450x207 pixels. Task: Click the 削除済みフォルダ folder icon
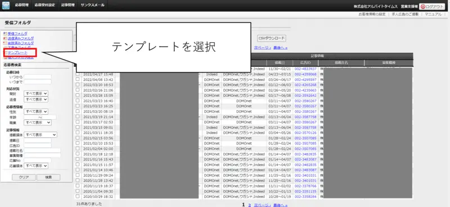tap(5, 43)
